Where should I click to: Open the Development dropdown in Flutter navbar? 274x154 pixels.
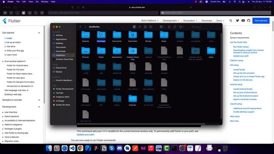[x=171, y=21]
